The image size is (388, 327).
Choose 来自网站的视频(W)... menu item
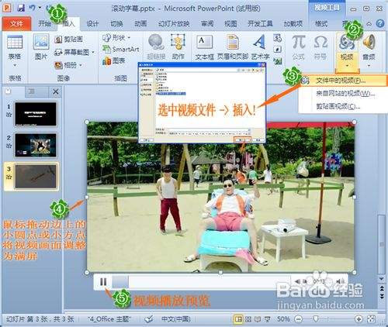tap(343, 94)
